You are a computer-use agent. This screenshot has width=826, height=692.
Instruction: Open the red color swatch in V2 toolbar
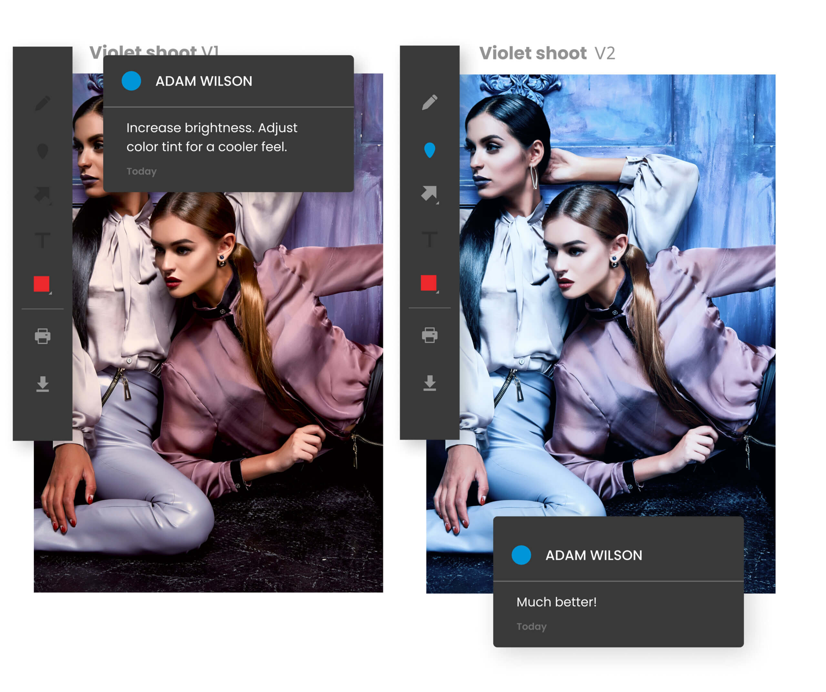click(429, 283)
